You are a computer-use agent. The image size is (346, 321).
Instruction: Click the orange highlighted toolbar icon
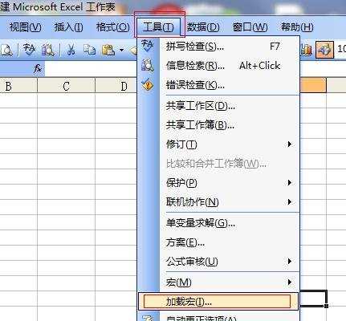(x=324, y=50)
